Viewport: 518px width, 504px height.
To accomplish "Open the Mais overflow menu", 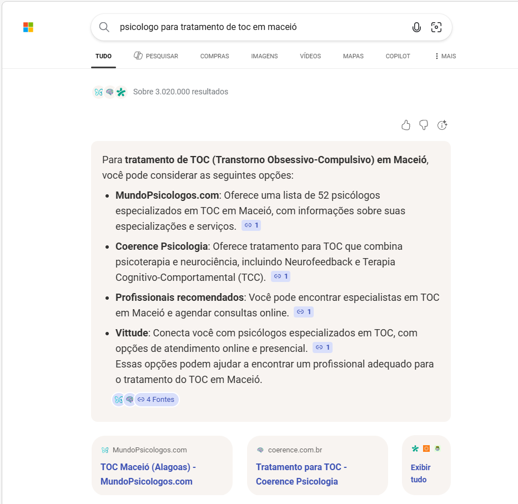I will 445,56.
